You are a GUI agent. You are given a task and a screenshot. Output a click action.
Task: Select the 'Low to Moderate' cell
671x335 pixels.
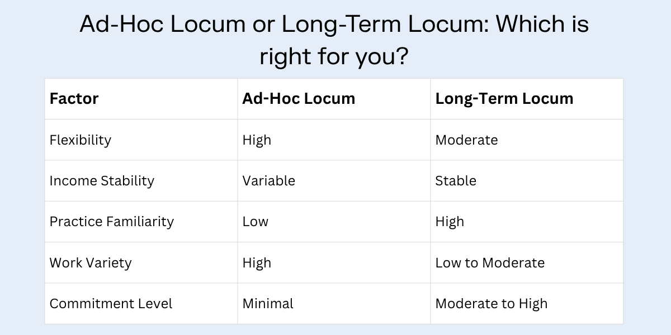pyautogui.click(x=490, y=262)
